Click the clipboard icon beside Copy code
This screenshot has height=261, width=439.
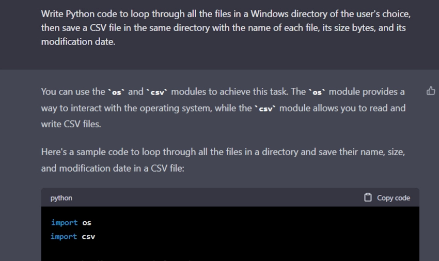(x=368, y=197)
